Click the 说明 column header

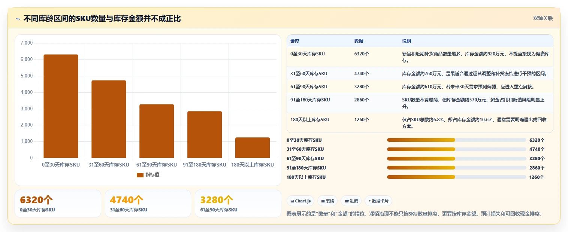[x=407, y=41]
